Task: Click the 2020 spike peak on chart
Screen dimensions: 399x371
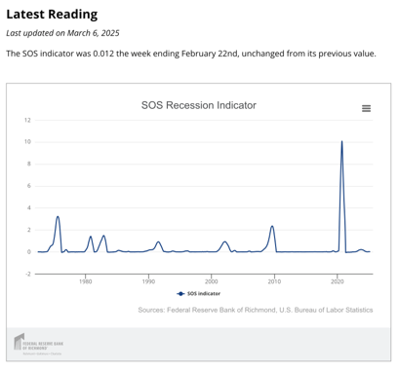Action: click(341, 141)
